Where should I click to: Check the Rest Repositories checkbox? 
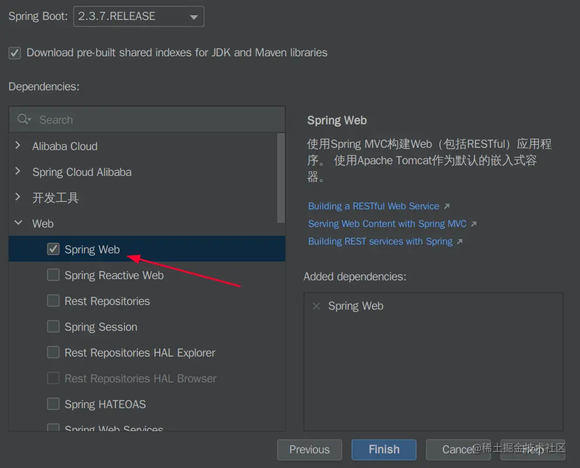[x=53, y=301]
